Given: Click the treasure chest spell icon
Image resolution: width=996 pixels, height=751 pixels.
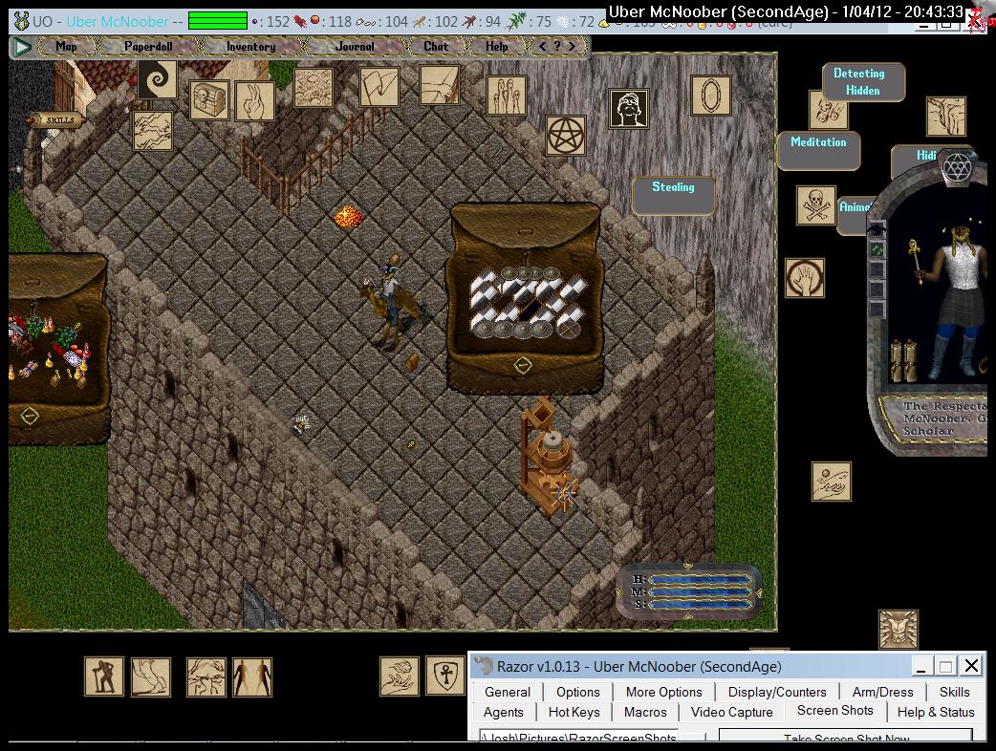Looking at the screenshot, I should point(208,100).
